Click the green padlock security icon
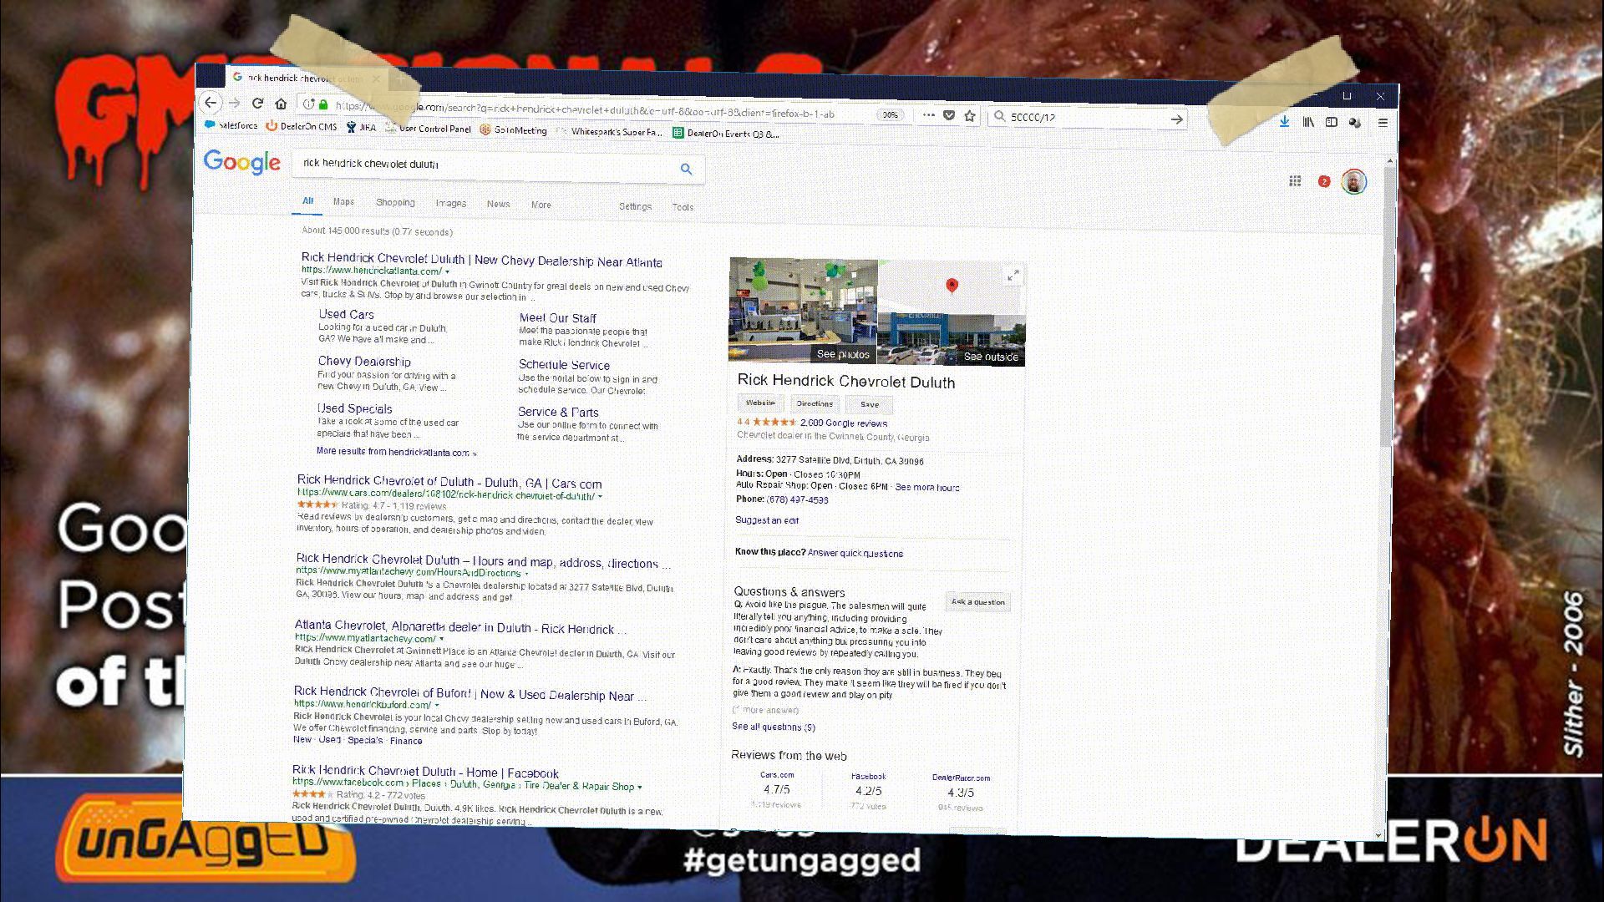1604x902 pixels. click(x=323, y=104)
